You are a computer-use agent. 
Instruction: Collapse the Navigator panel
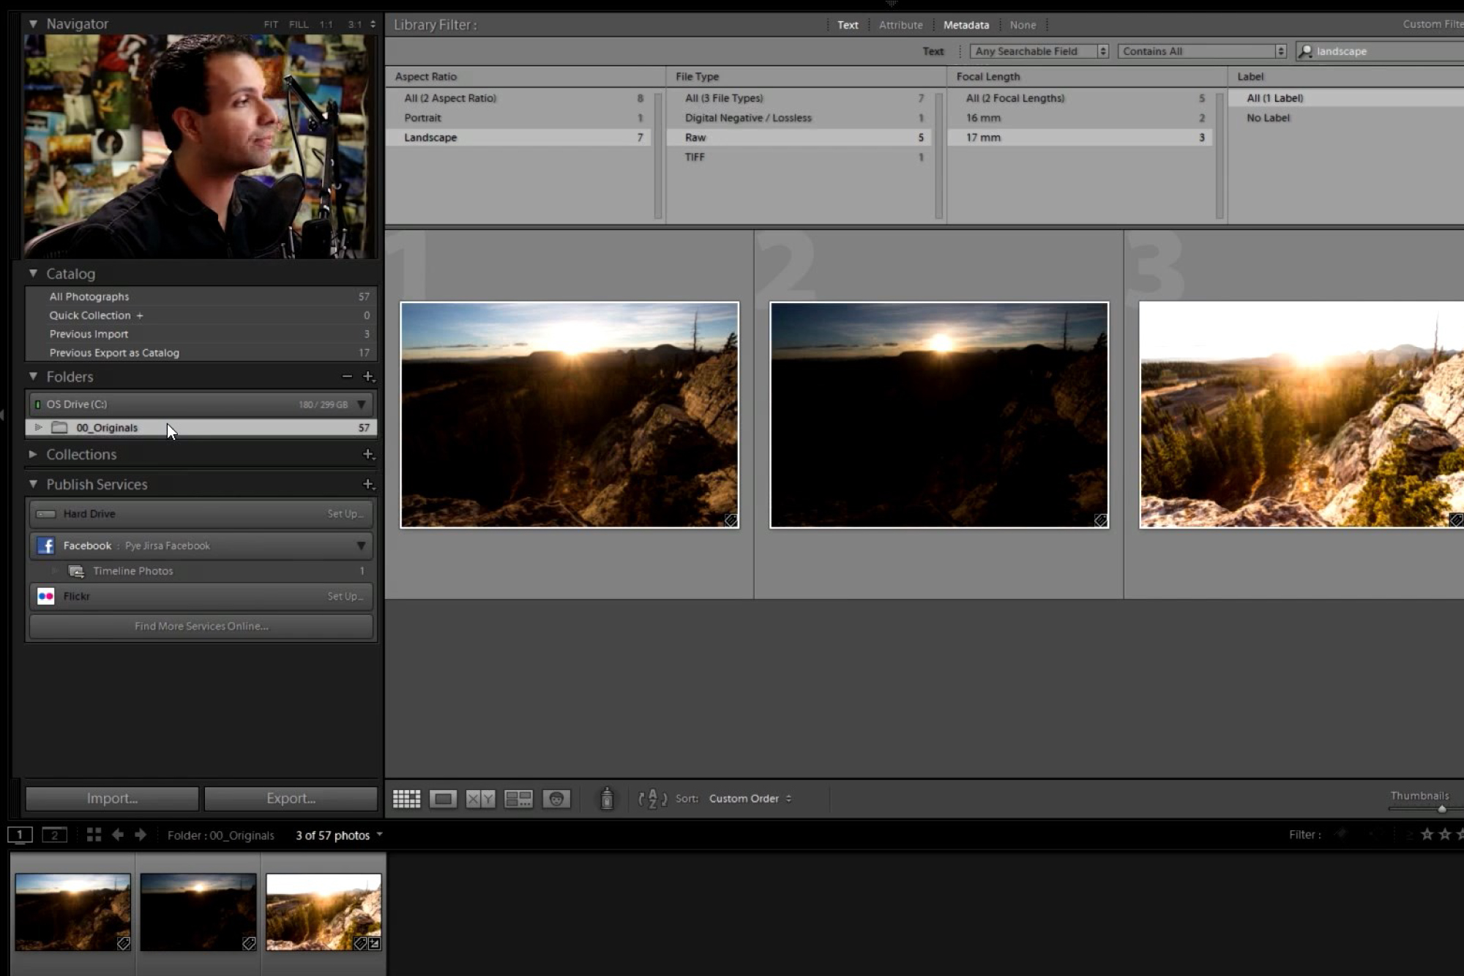coord(33,23)
